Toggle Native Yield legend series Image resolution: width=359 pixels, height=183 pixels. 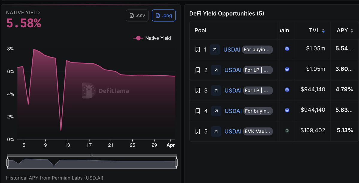pos(152,38)
